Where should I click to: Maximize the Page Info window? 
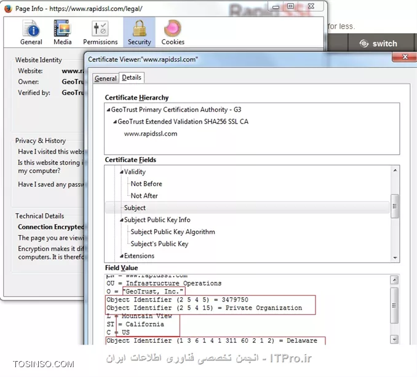tap(291, 6)
